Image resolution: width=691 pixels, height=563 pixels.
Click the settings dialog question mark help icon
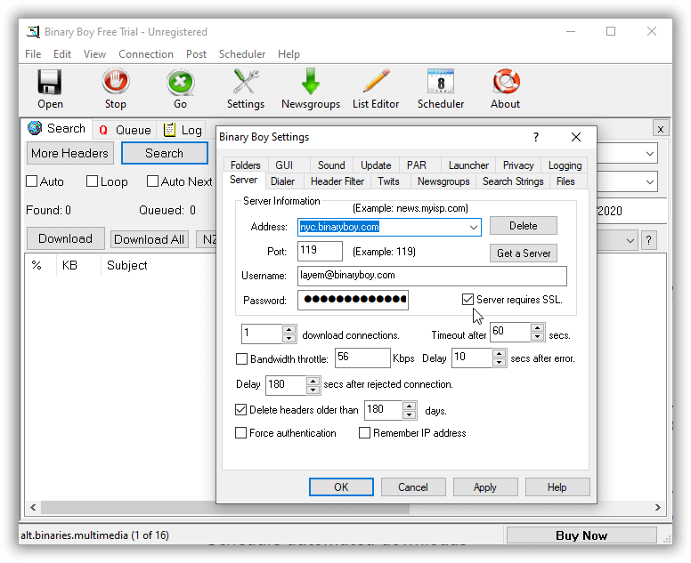(x=536, y=137)
